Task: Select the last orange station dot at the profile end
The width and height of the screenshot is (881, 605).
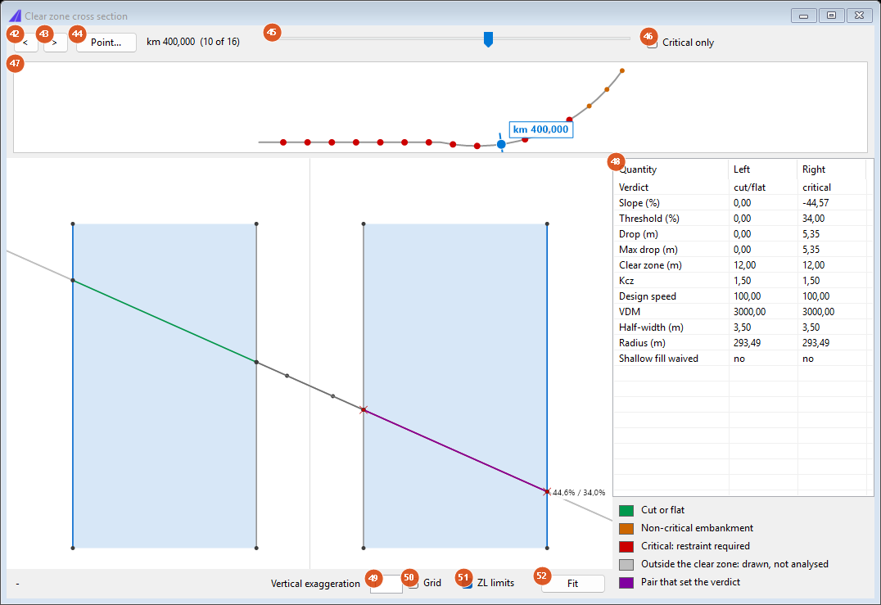Action: [622, 70]
